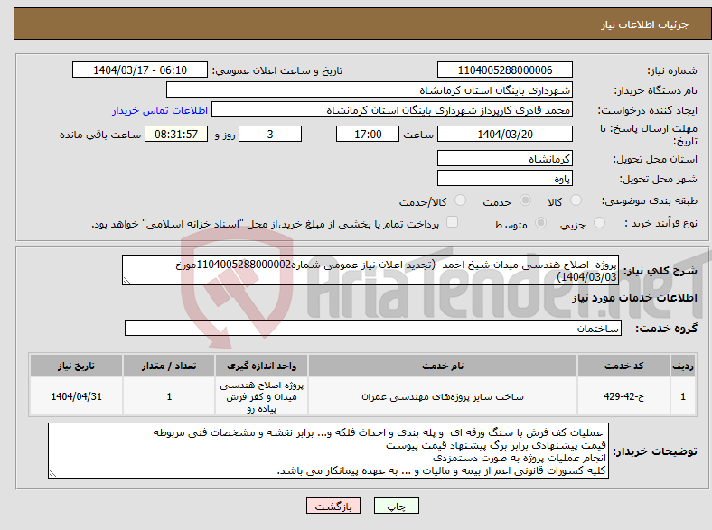Open the اطلاعات تماس خریدار link
This screenshot has height=530, width=712.
pyautogui.click(x=160, y=110)
